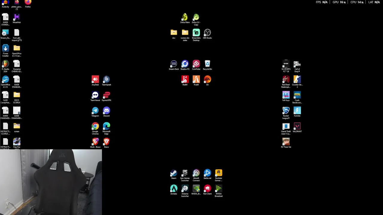This screenshot has width=383, height=215.
Task: Launch the CoinPoker shortcut
Action: pos(196,65)
